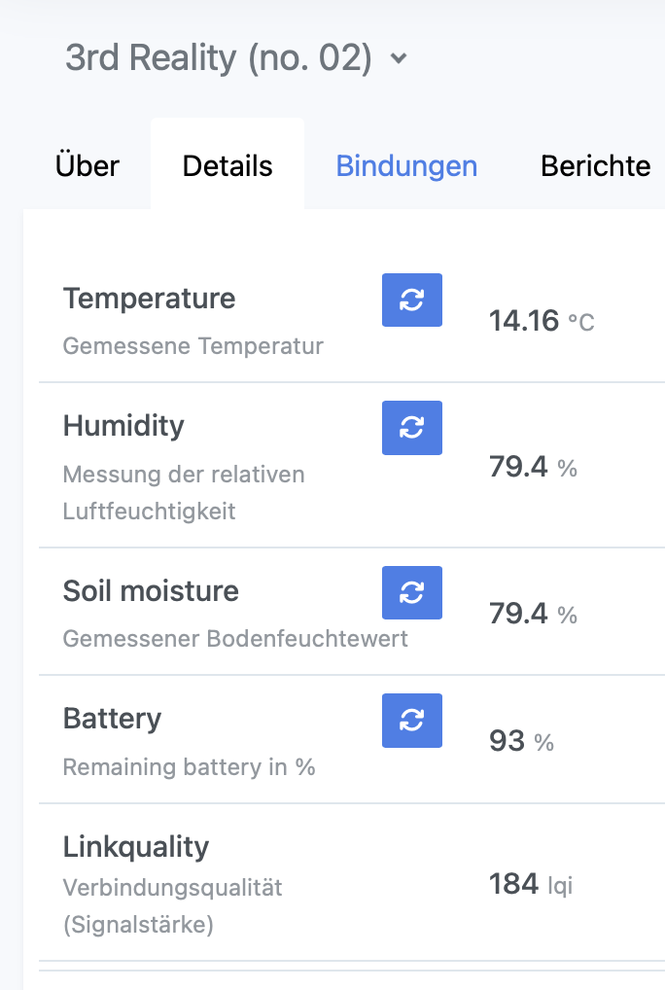Refresh the Battery level
This screenshot has height=990, width=665.
click(411, 721)
